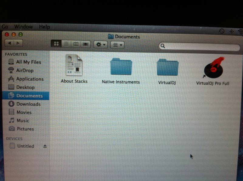
Task: Open Pictures from the sidebar
Action: (x=25, y=129)
